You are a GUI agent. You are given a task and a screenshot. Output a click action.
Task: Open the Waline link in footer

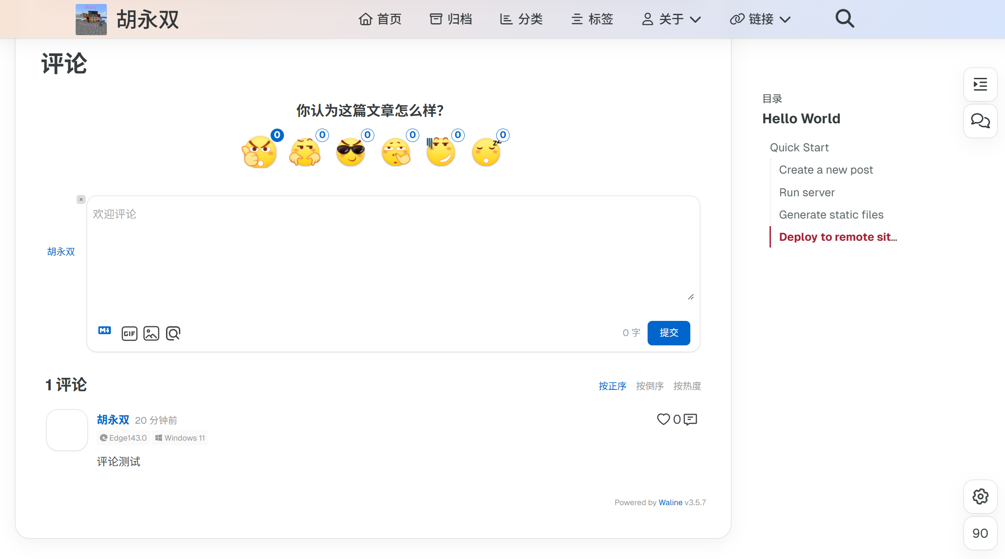click(670, 502)
